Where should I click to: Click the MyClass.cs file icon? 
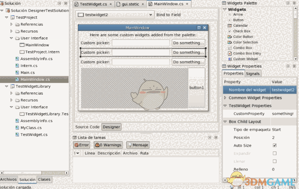click(17, 128)
